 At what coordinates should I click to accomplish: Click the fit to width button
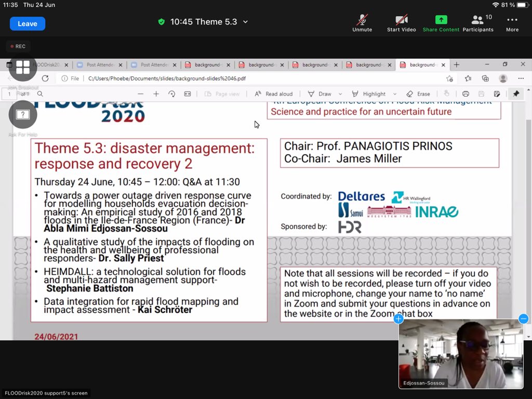187,94
